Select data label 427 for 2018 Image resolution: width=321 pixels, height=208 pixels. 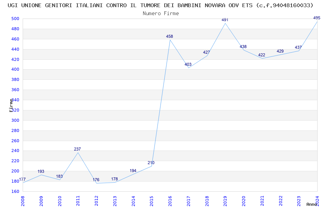coord(206,52)
